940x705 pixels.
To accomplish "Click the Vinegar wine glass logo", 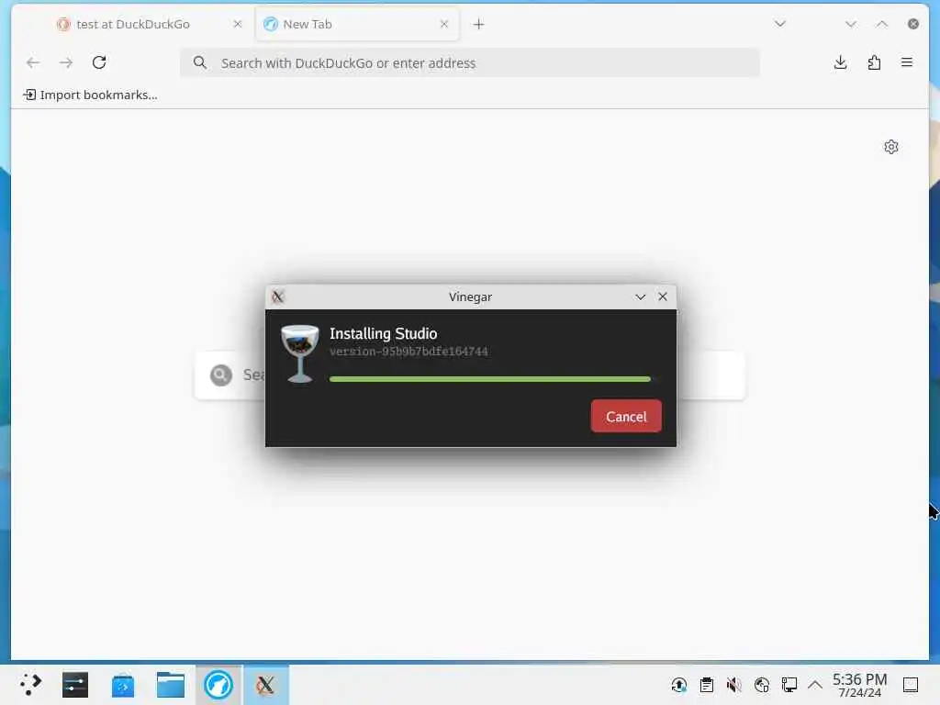I will coord(300,353).
